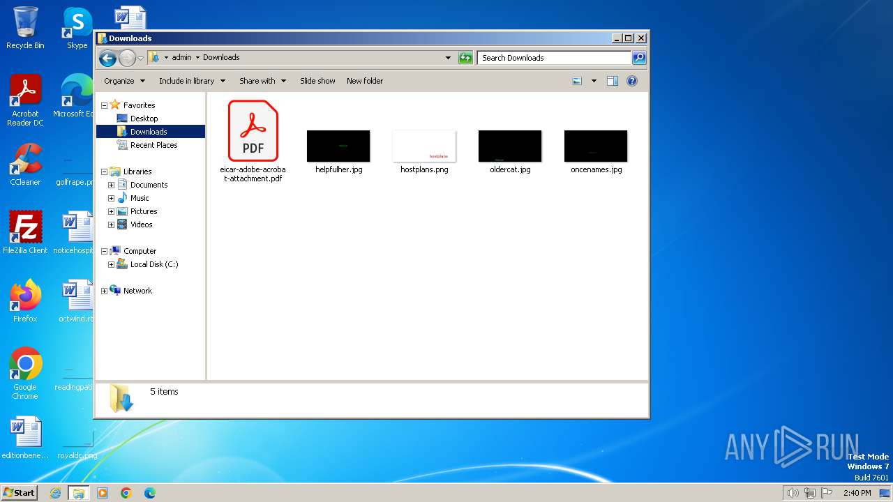Select the hostplans.png thumbnail
The width and height of the screenshot is (893, 502).
[424, 146]
